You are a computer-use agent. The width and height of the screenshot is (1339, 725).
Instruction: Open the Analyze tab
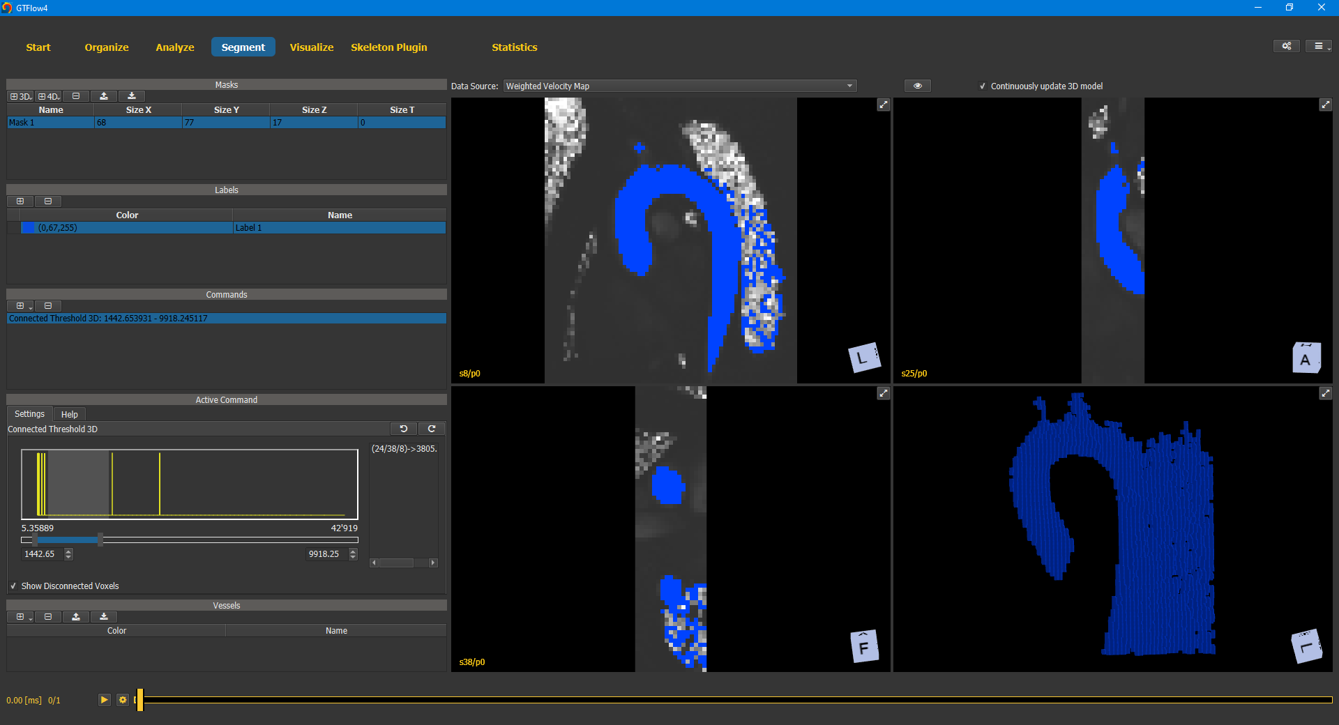(x=175, y=47)
